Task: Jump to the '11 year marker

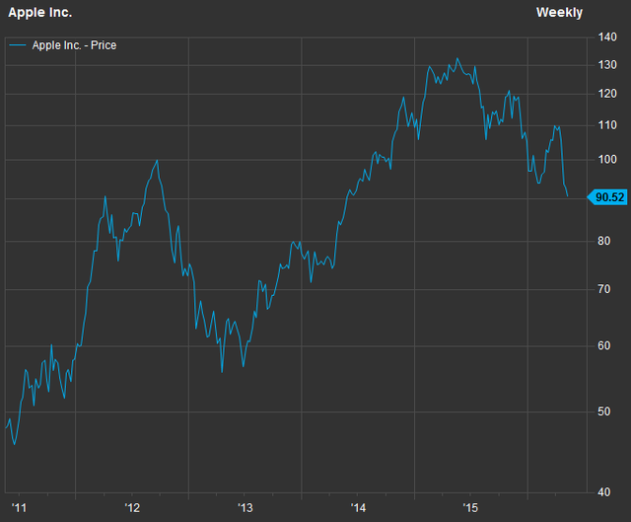Action: [x=16, y=508]
